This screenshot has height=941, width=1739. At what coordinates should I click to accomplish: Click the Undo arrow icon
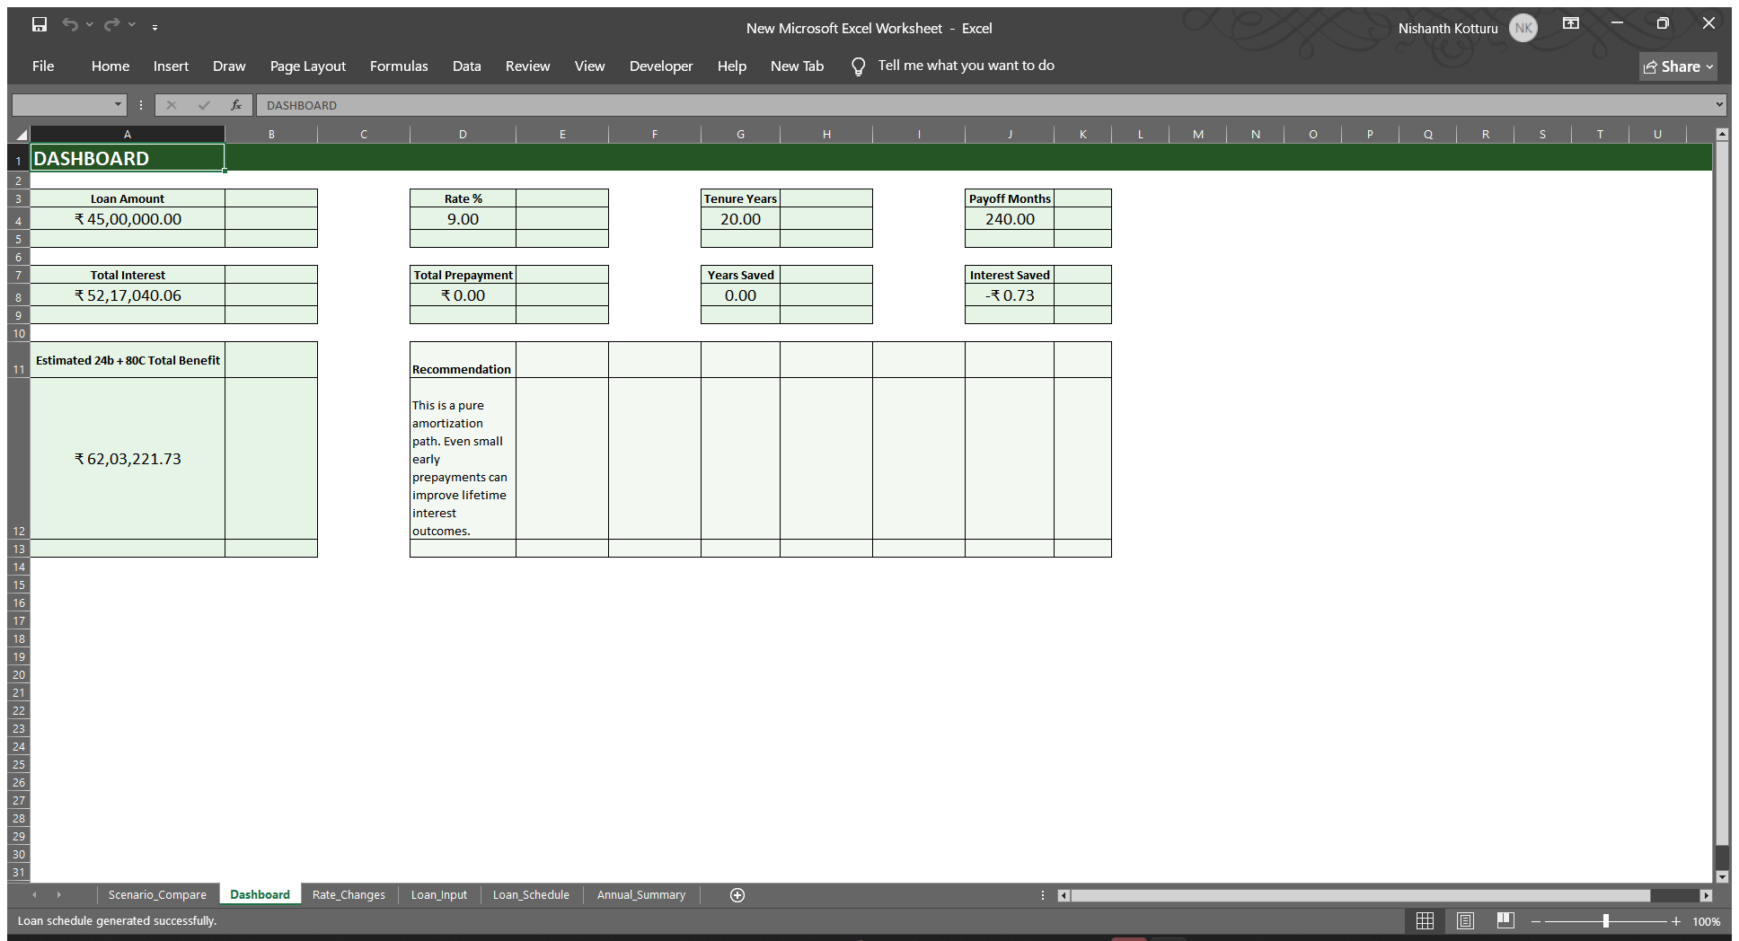(70, 25)
